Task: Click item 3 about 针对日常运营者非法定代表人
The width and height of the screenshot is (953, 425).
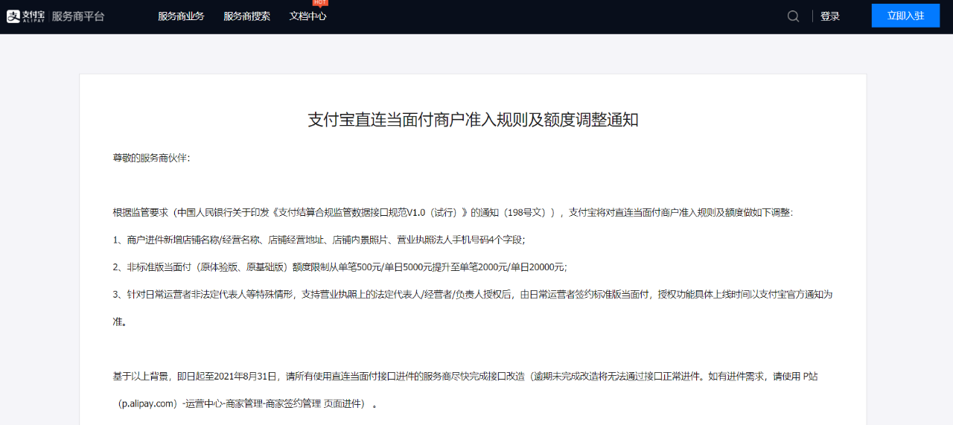Action: [x=472, y=307]
